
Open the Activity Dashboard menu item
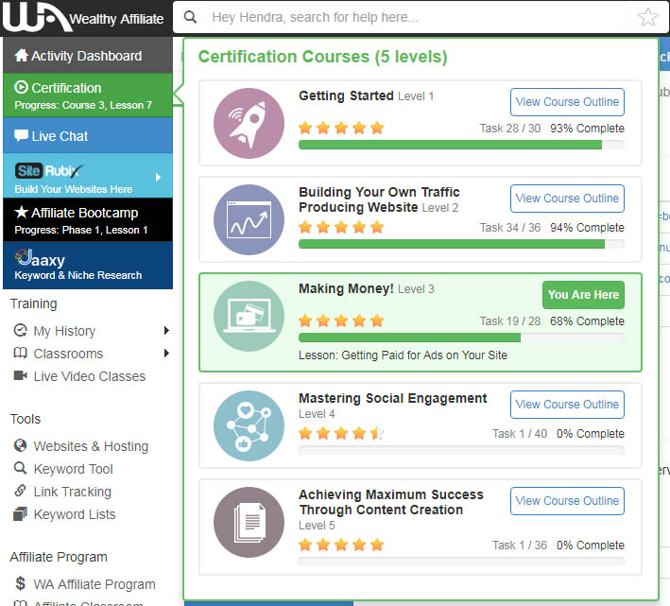click(88, 55)
